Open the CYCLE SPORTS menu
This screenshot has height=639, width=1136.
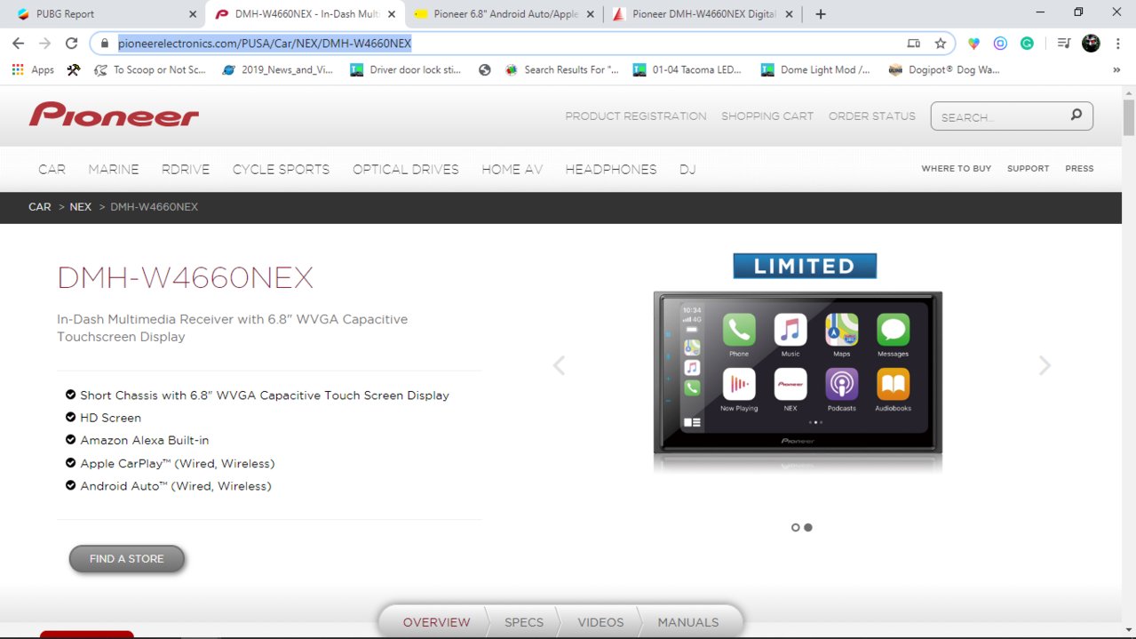click(281, 169)
